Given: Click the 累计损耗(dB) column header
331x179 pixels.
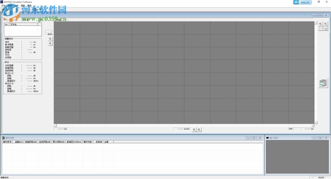Looking at the screenshot, I should pyautogui.click(x=59, y=142).
